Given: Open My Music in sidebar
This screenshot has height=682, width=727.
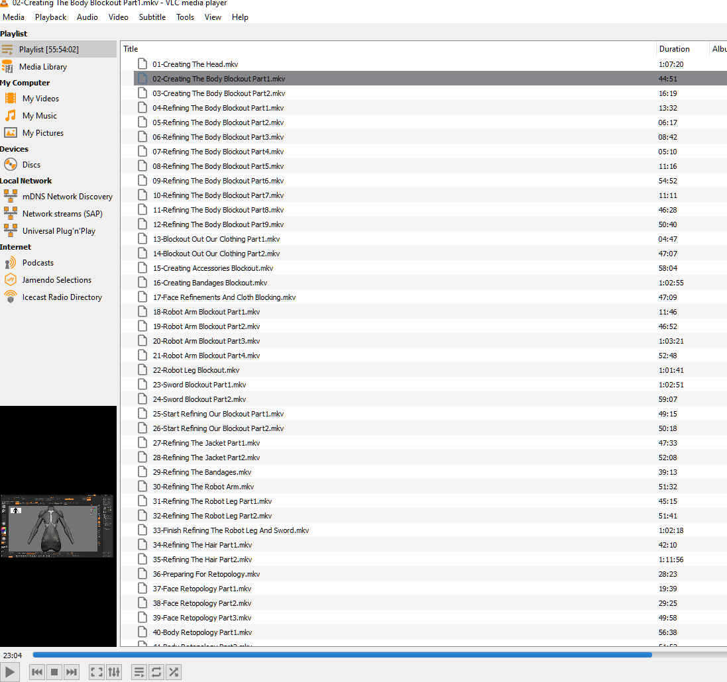Looking at the screenshot, I should pyautogui.click(x=58, y=115).
